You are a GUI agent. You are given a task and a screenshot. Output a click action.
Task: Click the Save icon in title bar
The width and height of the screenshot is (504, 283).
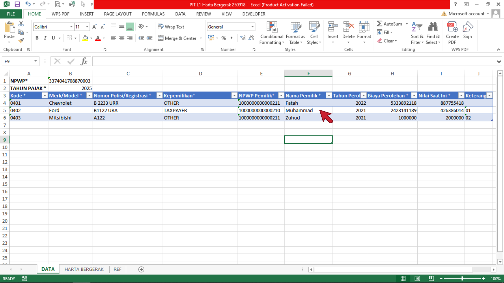[17, 4]
